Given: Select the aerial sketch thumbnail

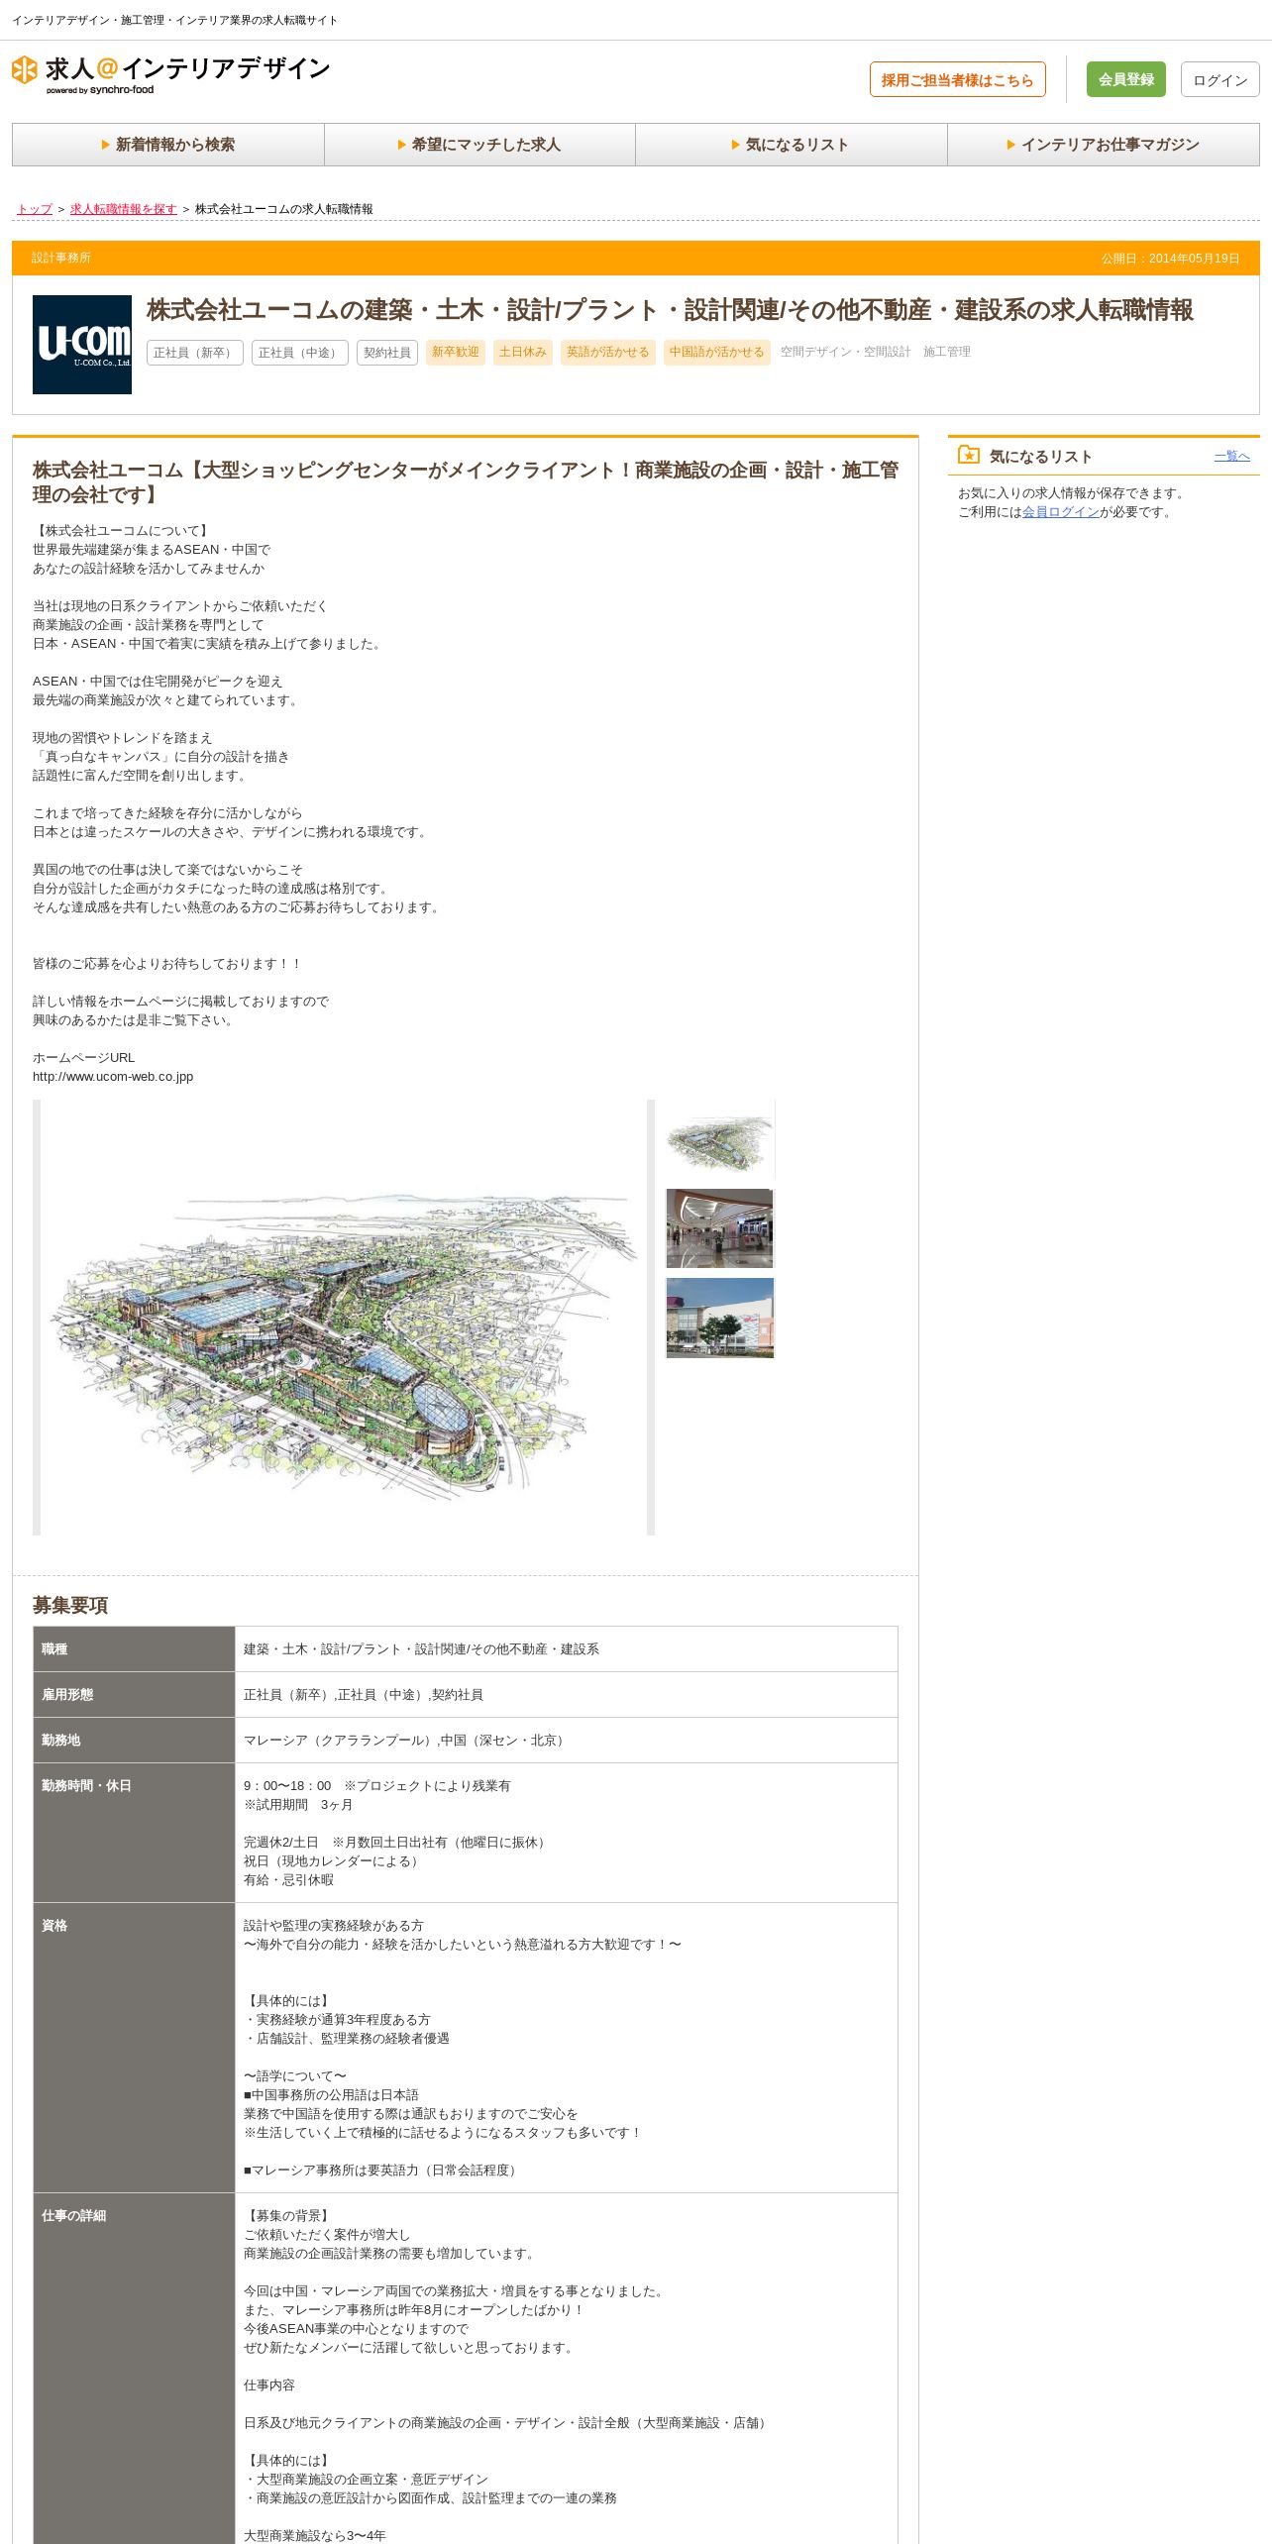Looking at the screenshot, I should pyautogui.click(x=720, y=1139).
